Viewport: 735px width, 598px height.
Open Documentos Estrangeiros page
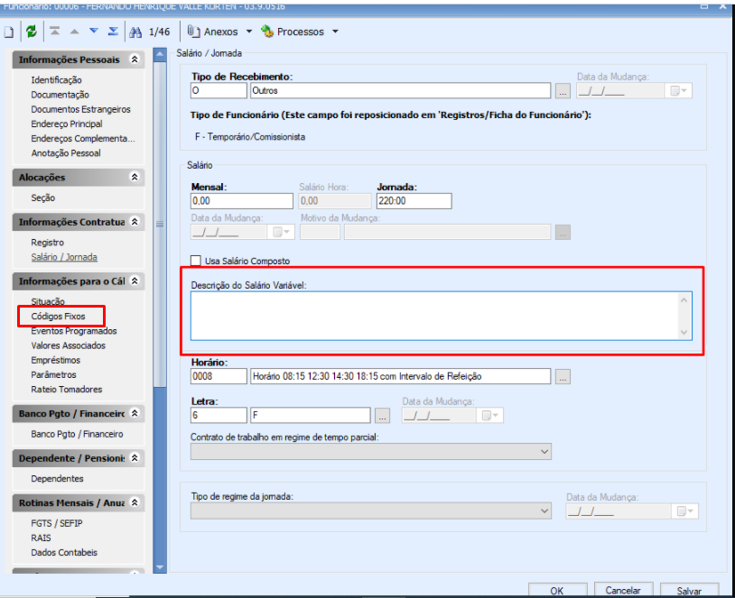(x=80, y=109)
